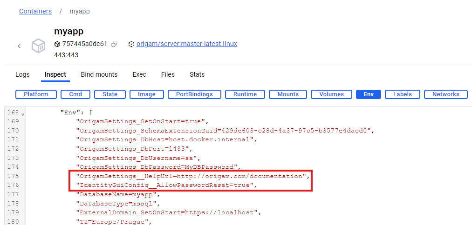The width and height of the screenshot is (472, 225).
Task: Click the HelpUrl=http://origam.com/documentation line
Action: click(x=192, y=176)
